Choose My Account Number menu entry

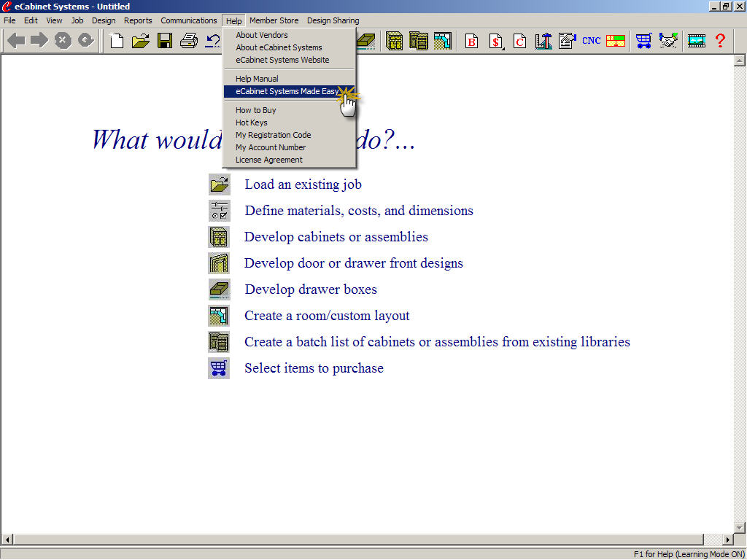click(x=289, y=147)
